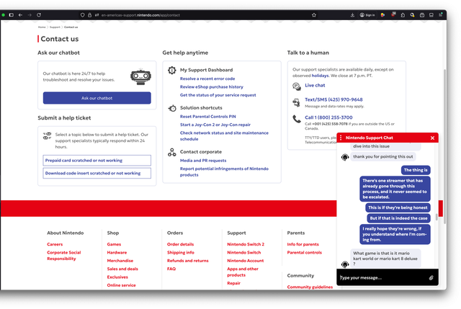Open the support chat three-dot menu
Image resolution: width=461 pixels, height=309 pixels.
[341, 138]
